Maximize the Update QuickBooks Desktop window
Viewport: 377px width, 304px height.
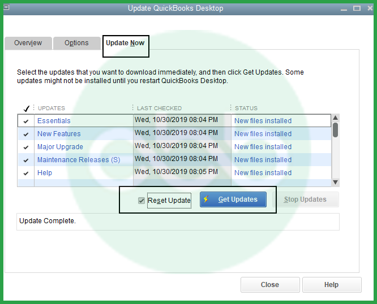click(x=357, y=8)
